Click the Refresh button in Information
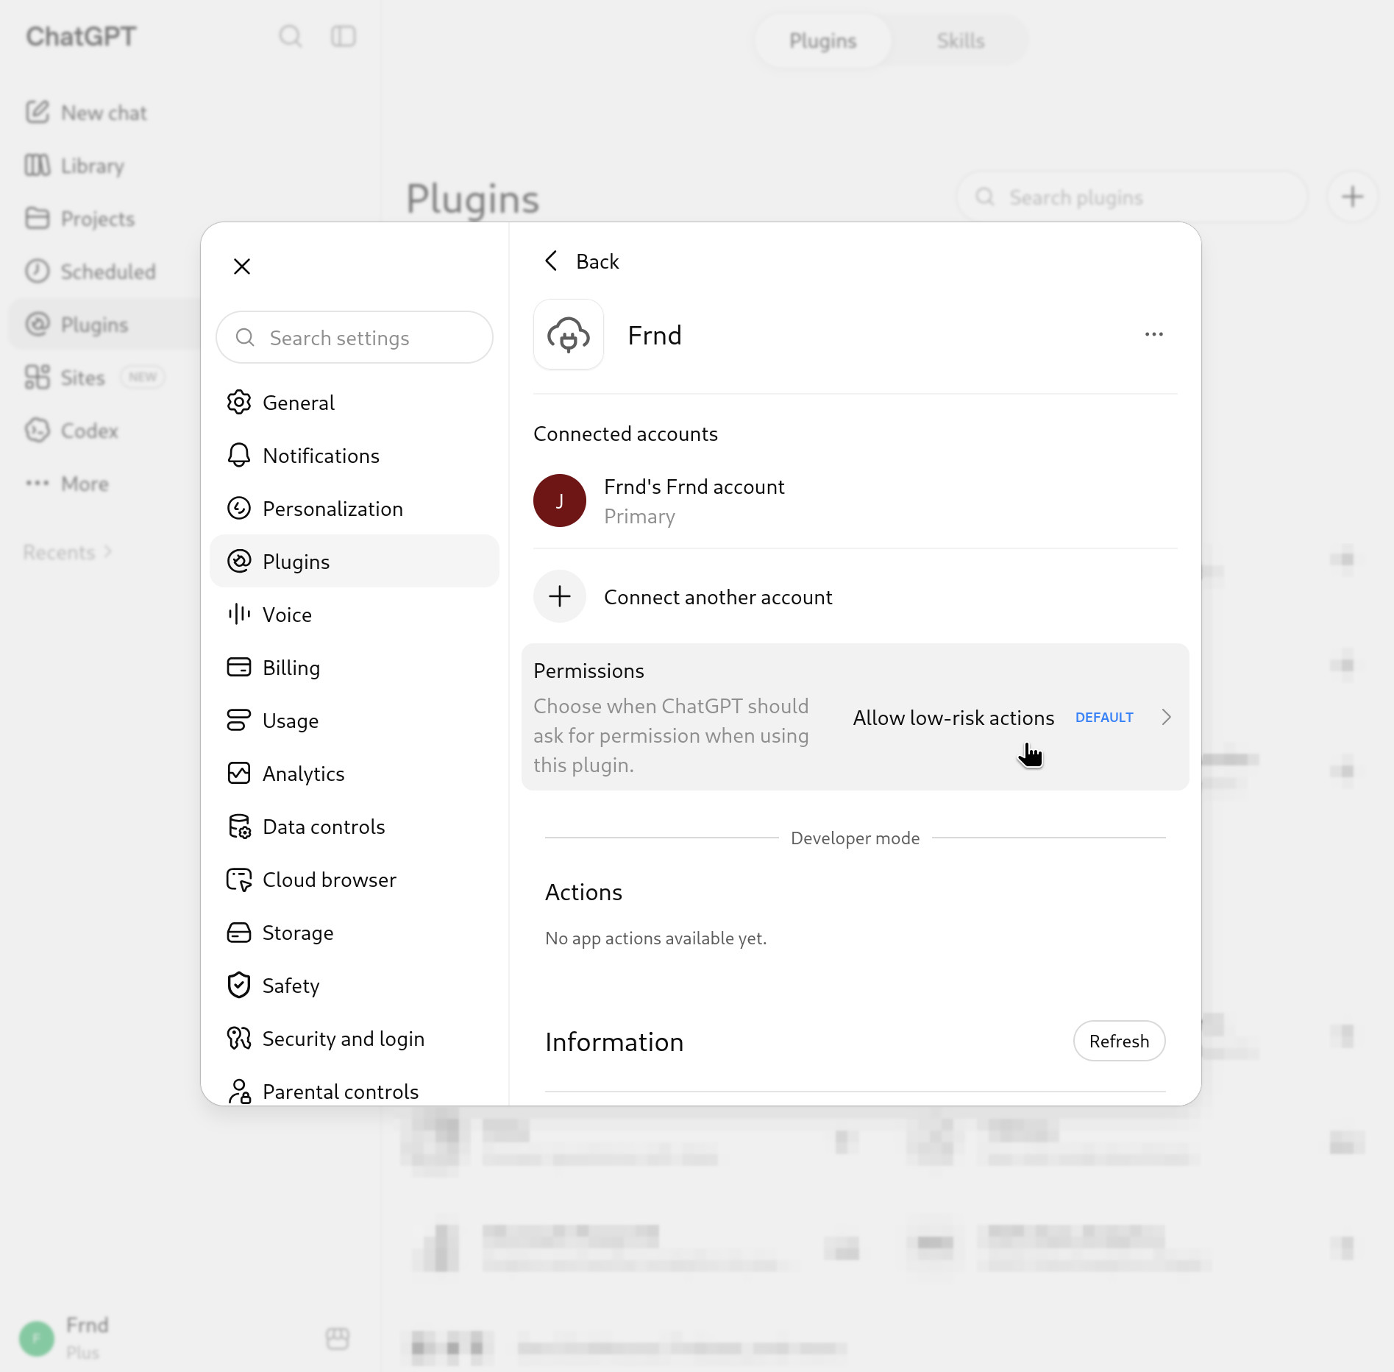1394x1372 pixels. point(1119,1041)
